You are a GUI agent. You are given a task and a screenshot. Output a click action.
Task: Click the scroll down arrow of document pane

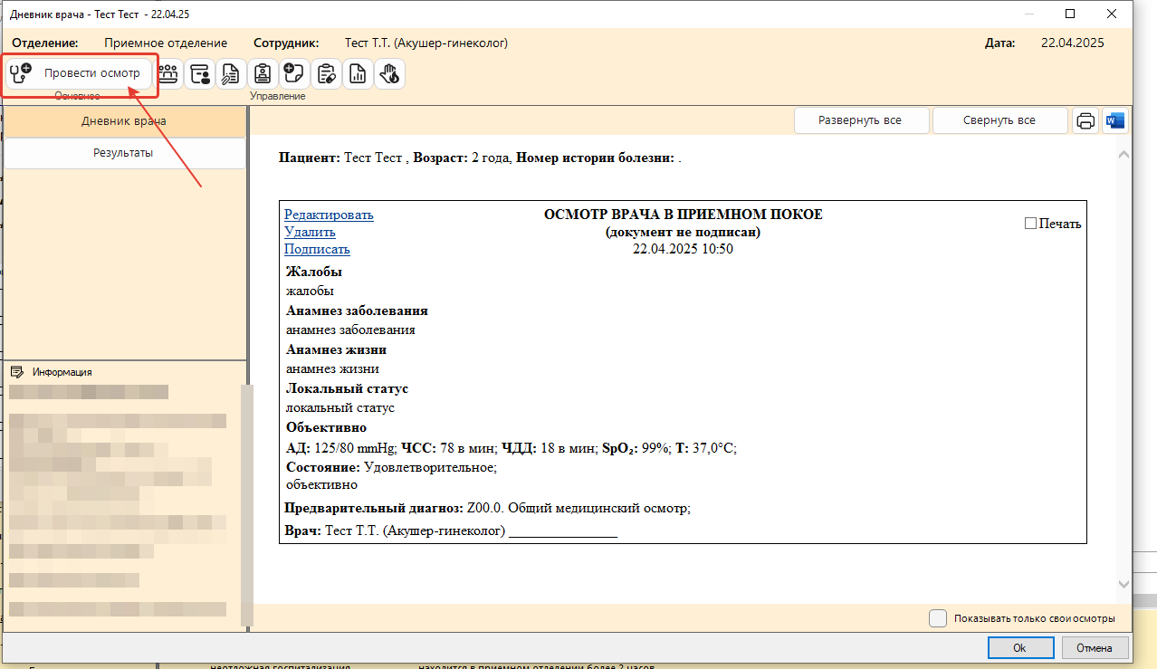pos(1124,585)
